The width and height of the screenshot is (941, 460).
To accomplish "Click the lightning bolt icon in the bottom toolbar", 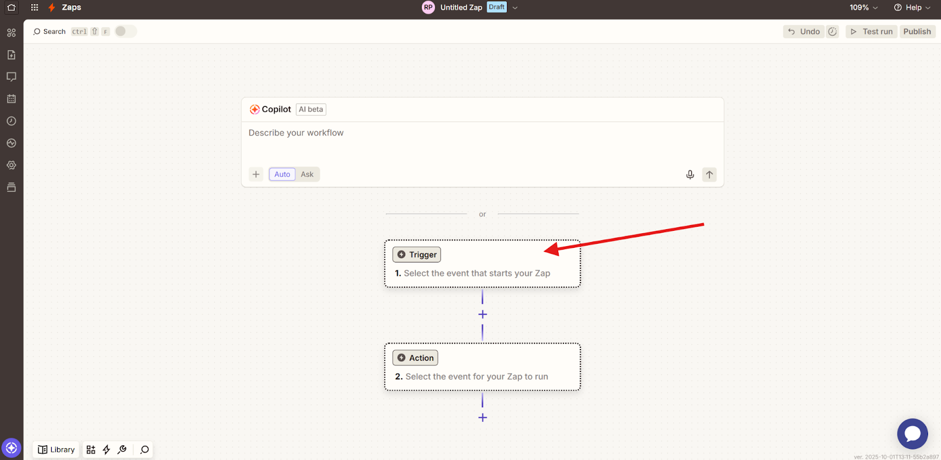I will point(106,449).
